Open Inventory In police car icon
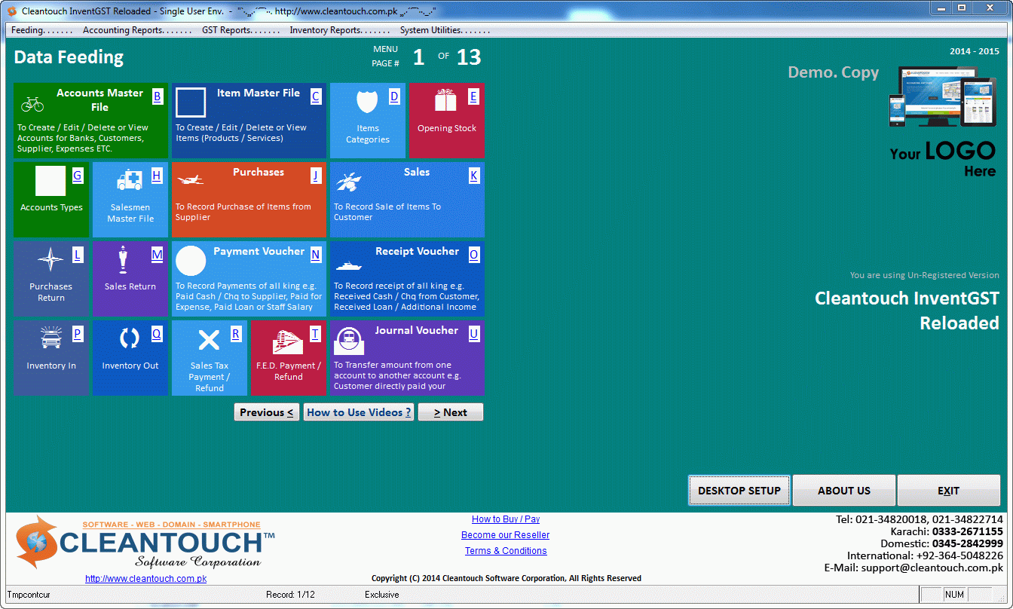This screenshot has height=609, width=1013. click(x=50, y=338)
